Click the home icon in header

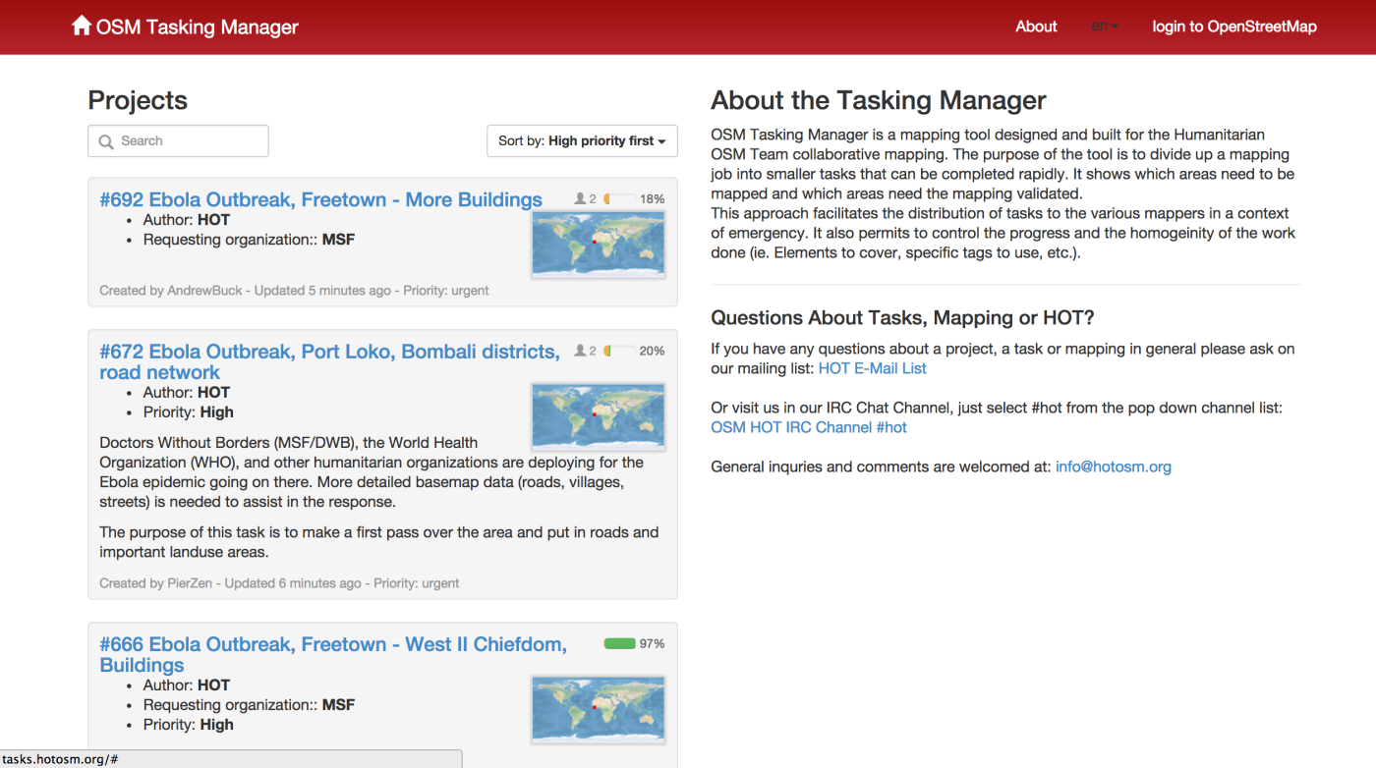pyautogui.click(x=82, y=26)
